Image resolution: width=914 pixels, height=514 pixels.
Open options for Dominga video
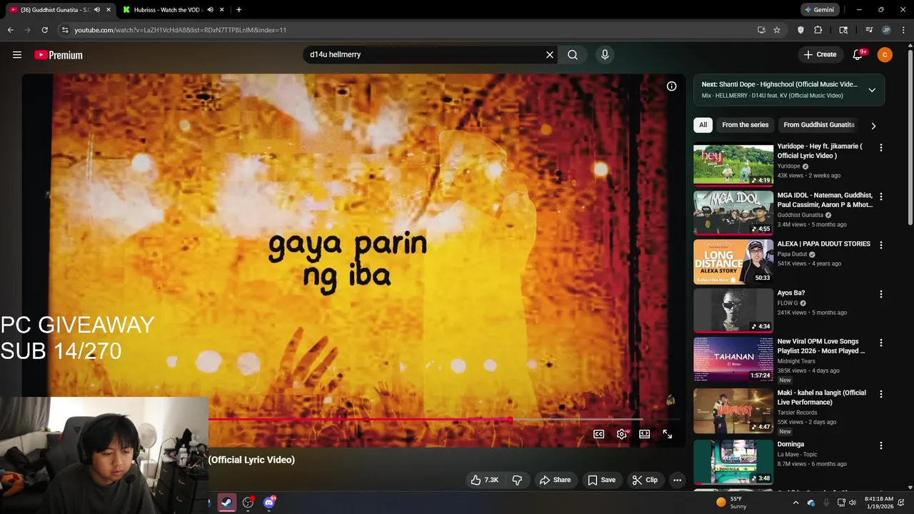pos(880,445)
